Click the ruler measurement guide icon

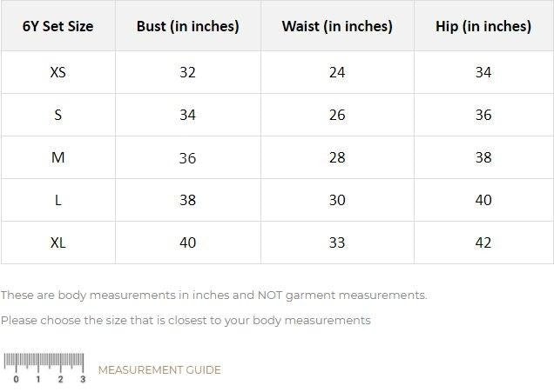click(44, 368)
